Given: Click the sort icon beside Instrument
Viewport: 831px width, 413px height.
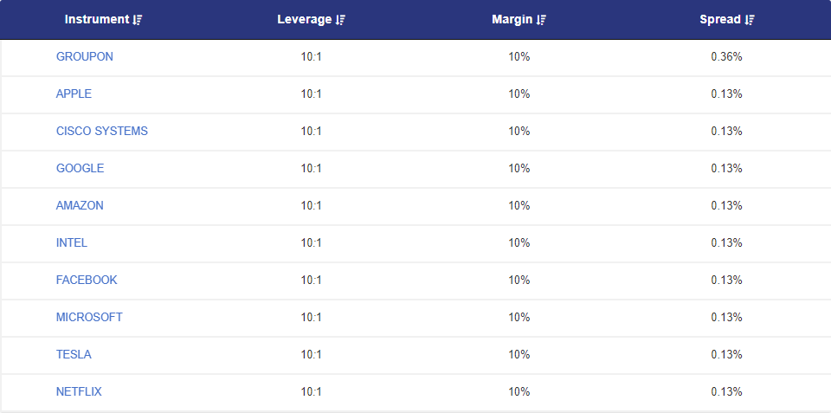Looking at the screenshot, I should 138,20.
